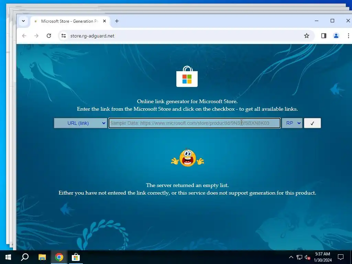Open Microsoft Store from the taskbar
The height and width of the screenshot is (264, 352).
pyautogui.click(x=76, y=257)
